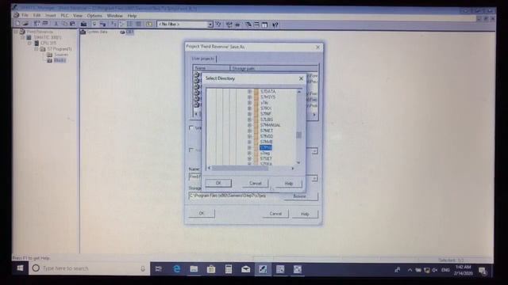Click the New Project toolbar icon
The height and width of the screenshot is (285, 508).
17,24
